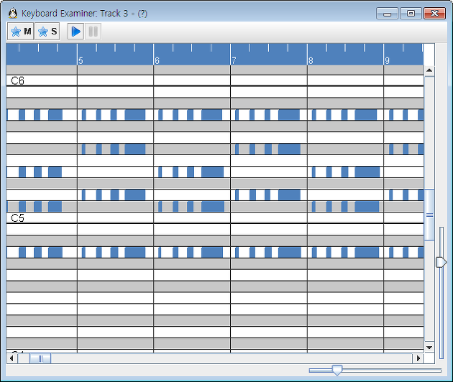This screenshot has width=453, height=382.
Task: Minimize the Keyboard Examiner window
Action: 387,14
